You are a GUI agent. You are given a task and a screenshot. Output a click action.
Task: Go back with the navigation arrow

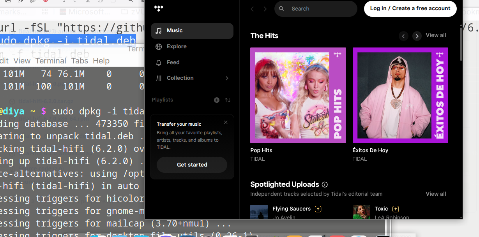pyautogui.click(x=252, y=9)
